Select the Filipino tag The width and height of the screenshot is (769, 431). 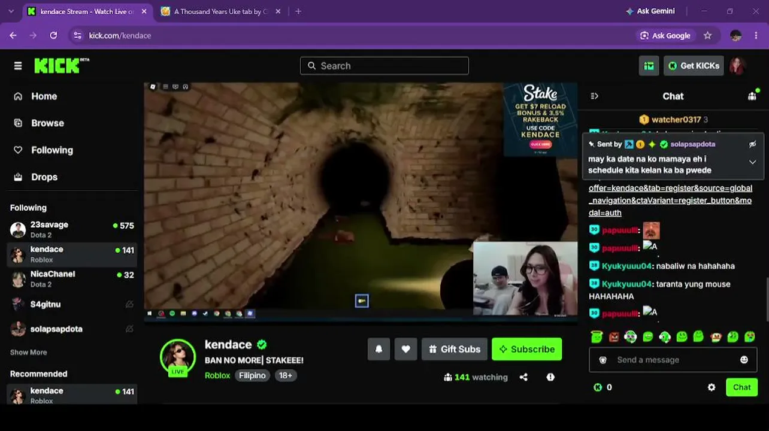252,375
